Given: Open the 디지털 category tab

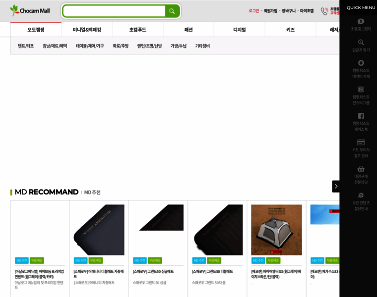Looking at the screenshot, I should coord(240,30).
